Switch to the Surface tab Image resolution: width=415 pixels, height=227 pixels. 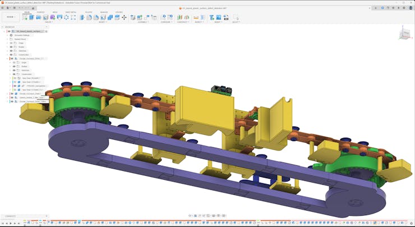point(41,12)
